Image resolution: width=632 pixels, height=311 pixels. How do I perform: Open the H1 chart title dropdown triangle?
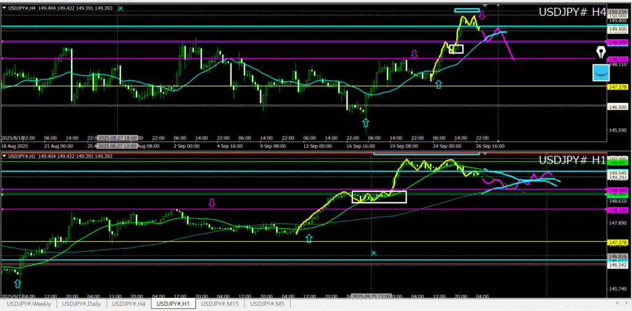4,156
